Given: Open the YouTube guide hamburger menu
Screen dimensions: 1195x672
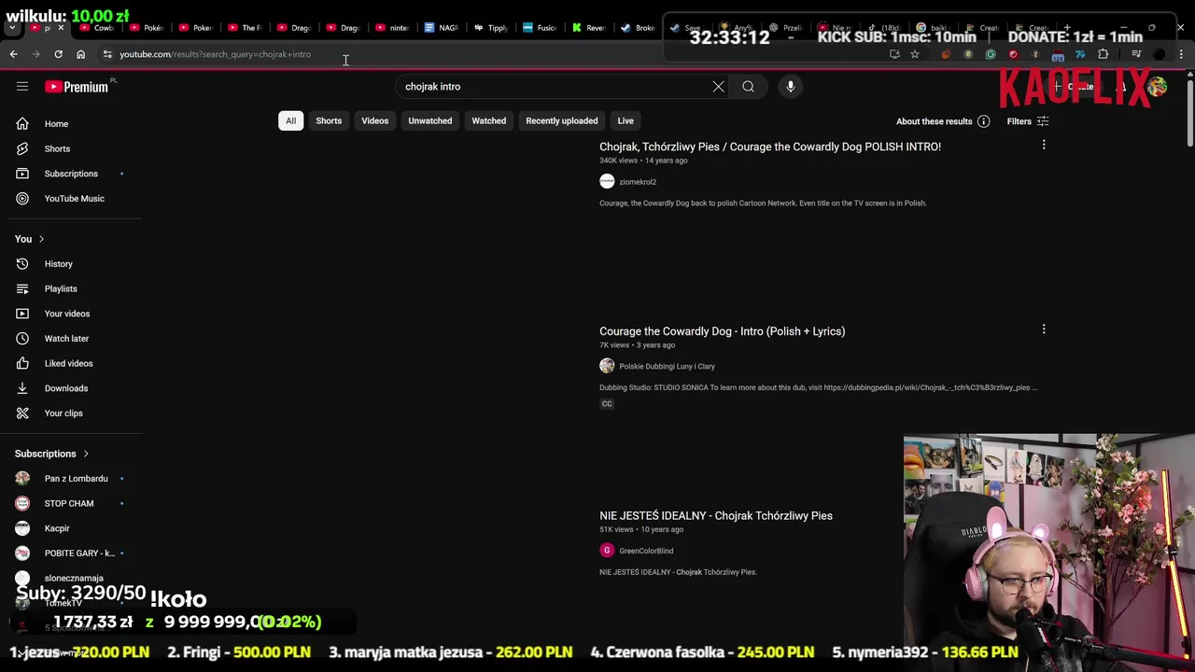Looking at the screenshot, I should coord(22,87).
